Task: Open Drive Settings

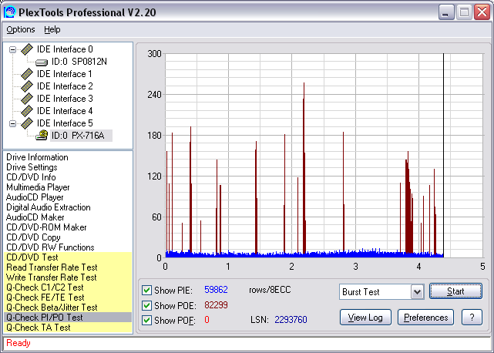Action: click(32, 167)
